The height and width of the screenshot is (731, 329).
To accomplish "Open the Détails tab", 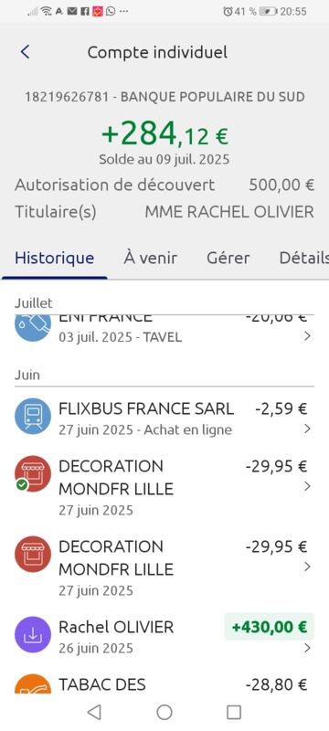I will [x=303, y=258].
